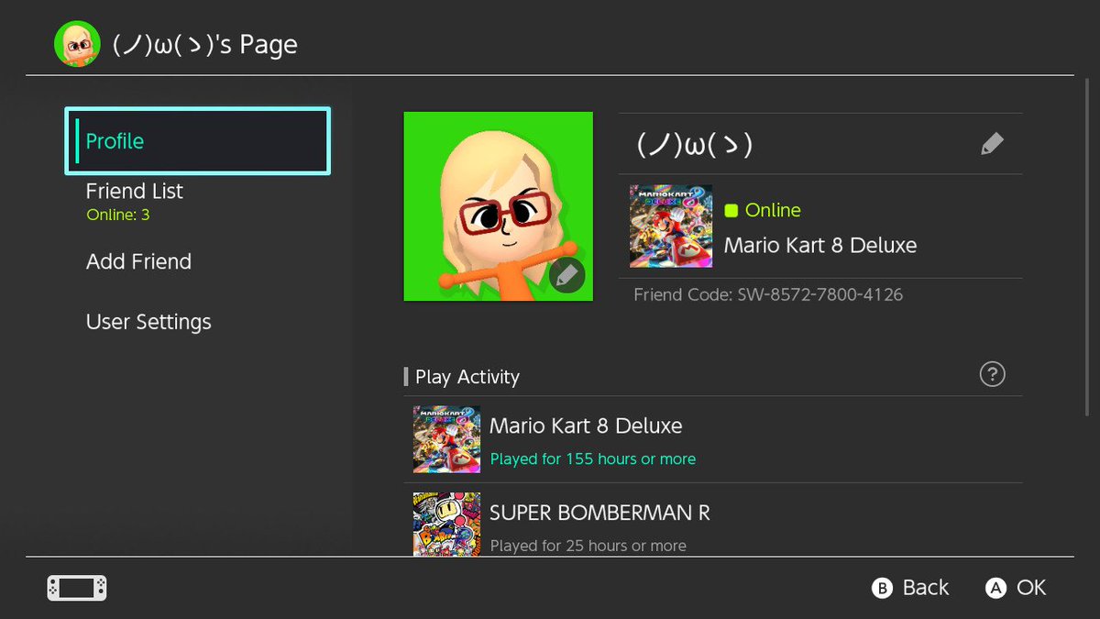Click the 'Online' status label
Image resolution: width=1100 pixels, height=619 pixels.
(773, 211)
